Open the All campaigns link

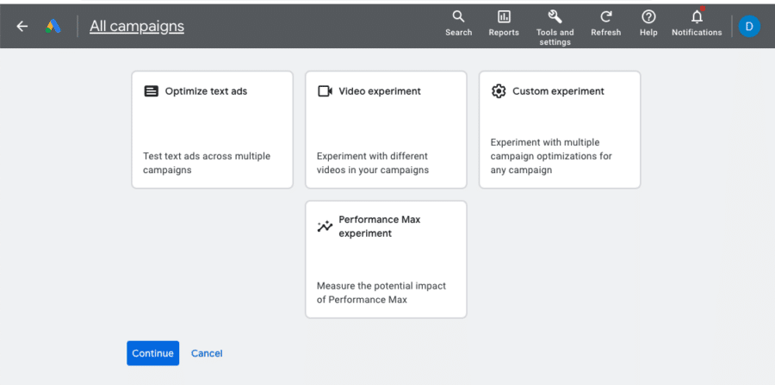pyautogui.click(x=137, y=27)
